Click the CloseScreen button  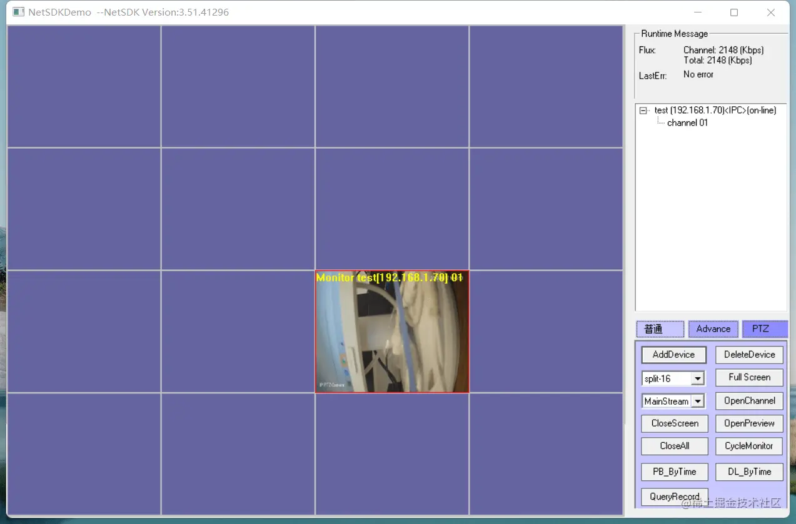[675, 423]
